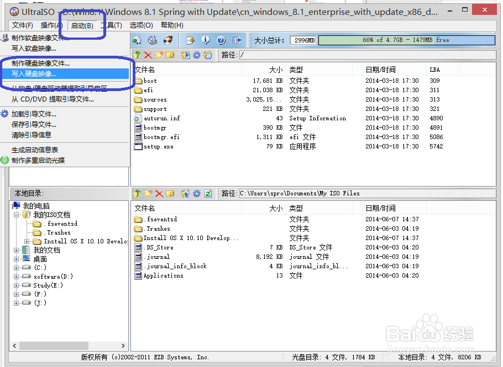Expand the software(D:) drive node
Screen dimensions: 503x367
(17, 276)
